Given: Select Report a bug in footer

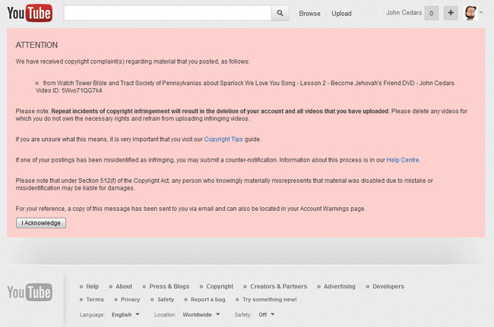Looking at the screenshot, I should [206, 300].
